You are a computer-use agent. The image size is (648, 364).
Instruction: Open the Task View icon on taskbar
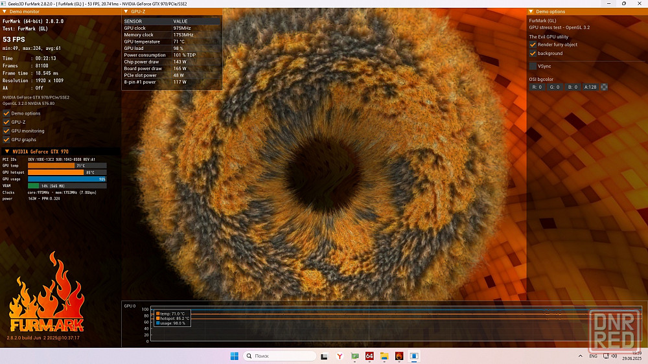pyautogui.click(x=324, y=356)
